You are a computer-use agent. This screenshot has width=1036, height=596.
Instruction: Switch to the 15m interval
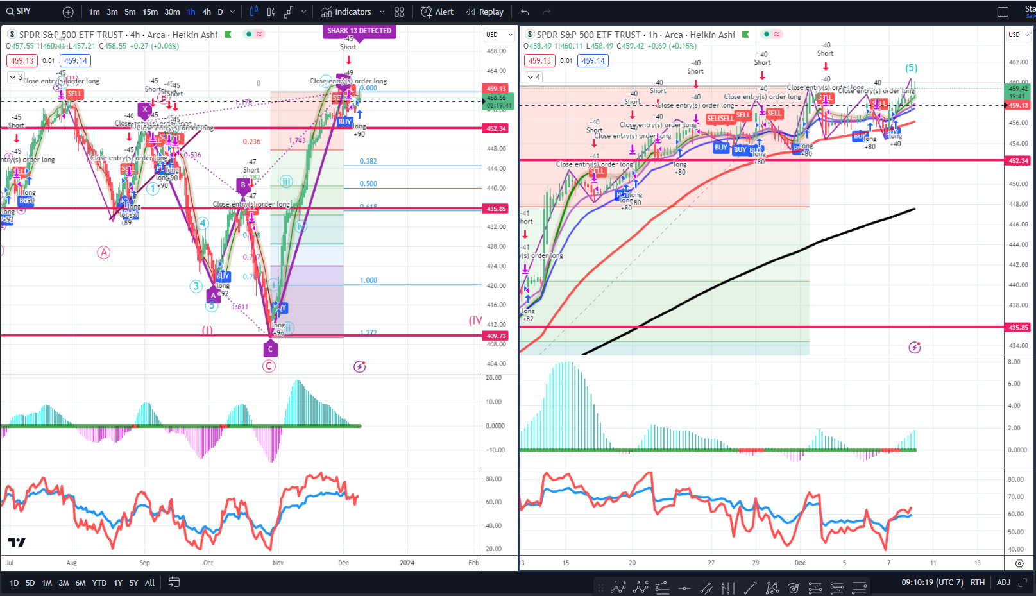pos(150,12)
